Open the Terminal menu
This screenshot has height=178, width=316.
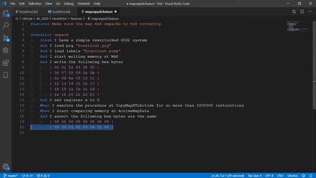pos(83,3)
